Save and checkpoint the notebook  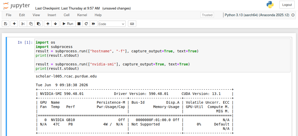click(5, 24)
